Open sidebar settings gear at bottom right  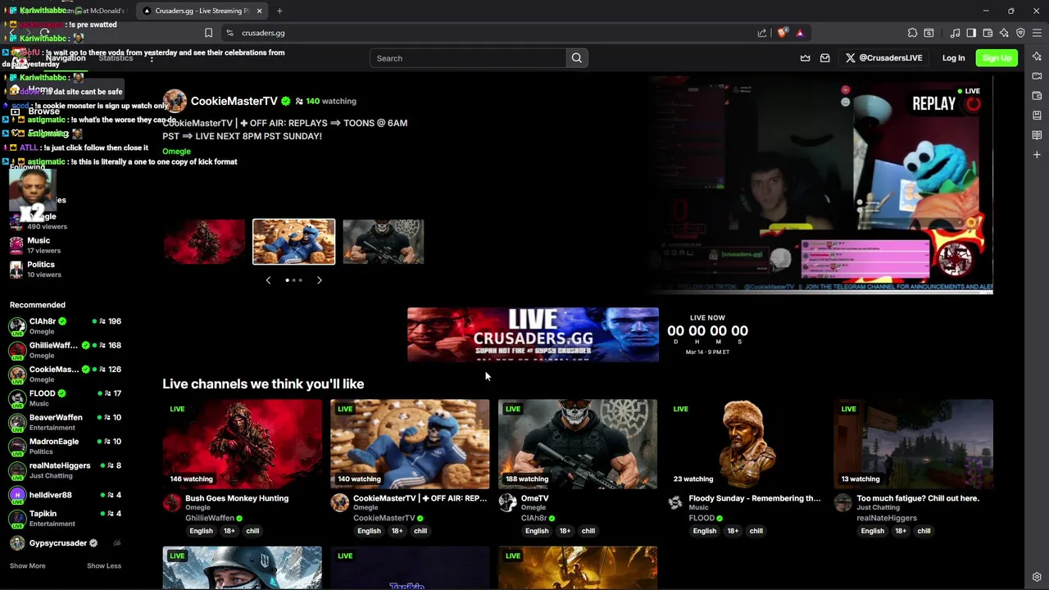1037,577
